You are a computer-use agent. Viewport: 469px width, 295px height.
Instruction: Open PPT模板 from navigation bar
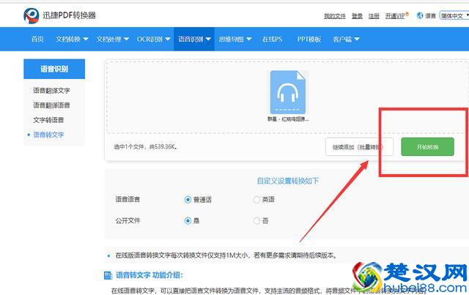click(x=309, y=39)
